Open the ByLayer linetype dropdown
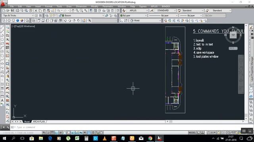Image resolution: width=254 pixels, height=142 pixels. (x=177, y=16)
